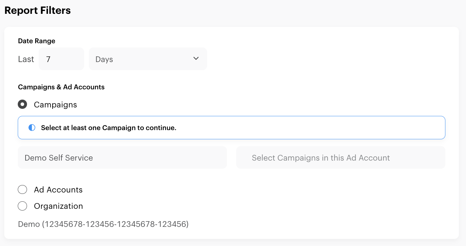Viewport: 466px width, 246px height.
Task: Click the Organization option label
Action: pos(58,206)
